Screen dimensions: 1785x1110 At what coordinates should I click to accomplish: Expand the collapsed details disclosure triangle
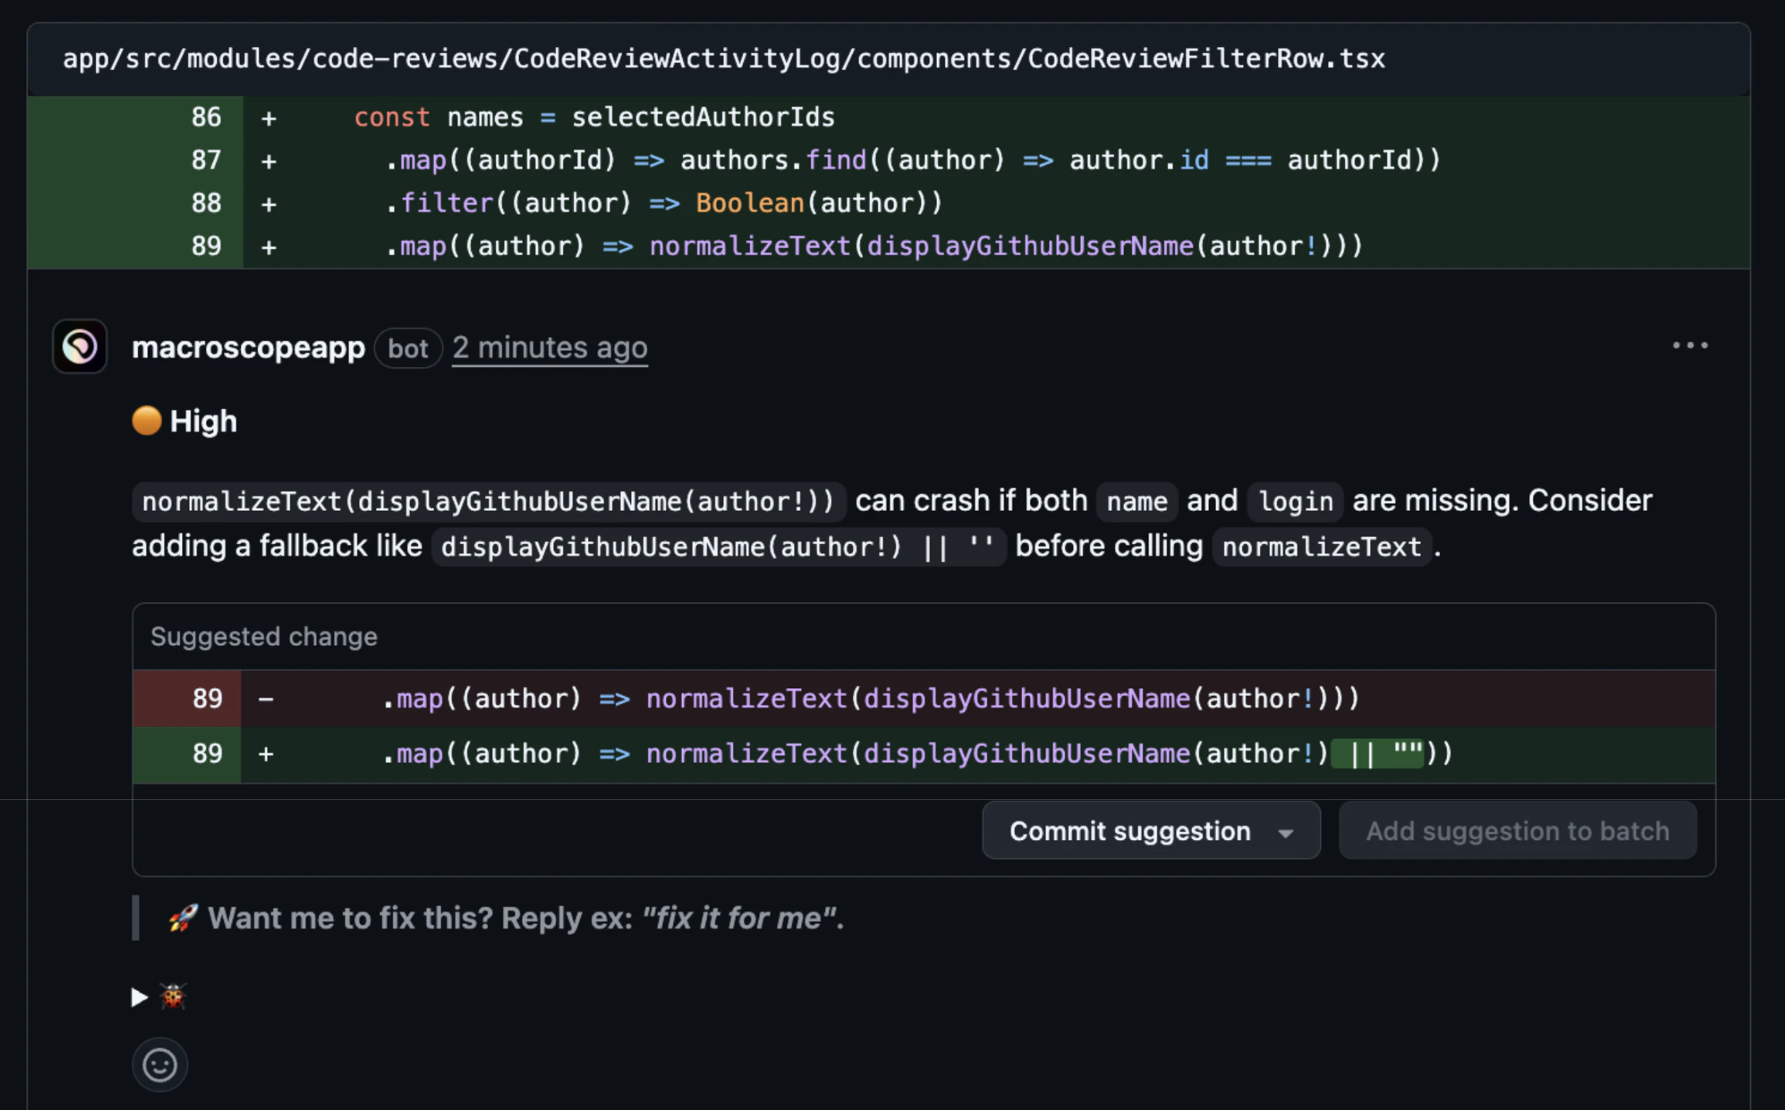[x=139, y=996]
